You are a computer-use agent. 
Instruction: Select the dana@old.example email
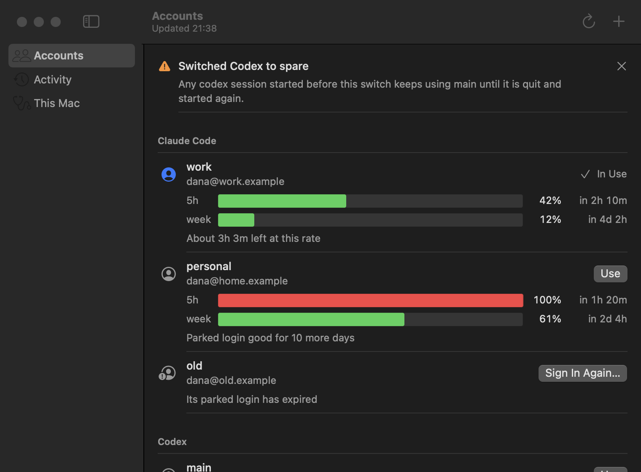pos(231,381)
